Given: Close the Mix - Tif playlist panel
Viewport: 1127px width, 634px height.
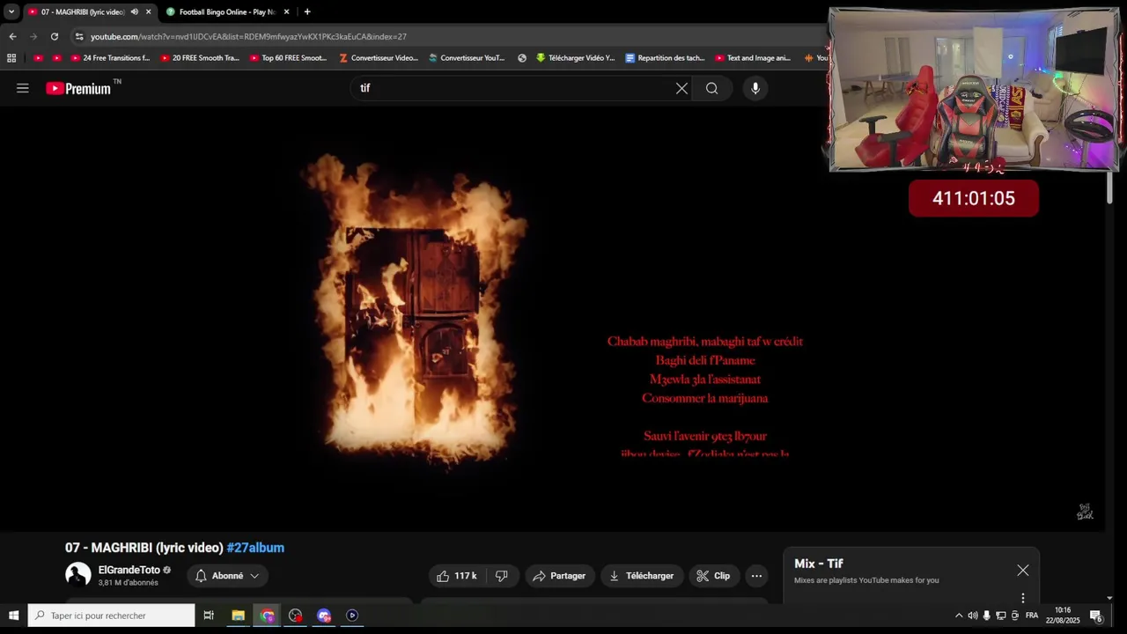Looking at the screenshot, I should tap(1023, 571).
